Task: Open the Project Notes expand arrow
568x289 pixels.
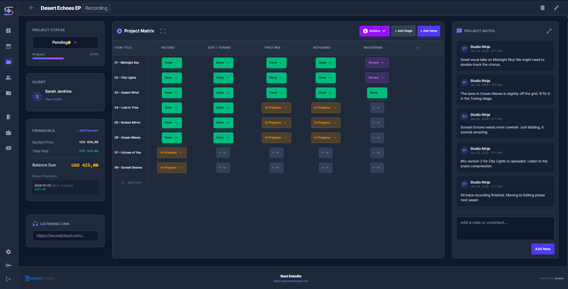Action: pos(549,31)
